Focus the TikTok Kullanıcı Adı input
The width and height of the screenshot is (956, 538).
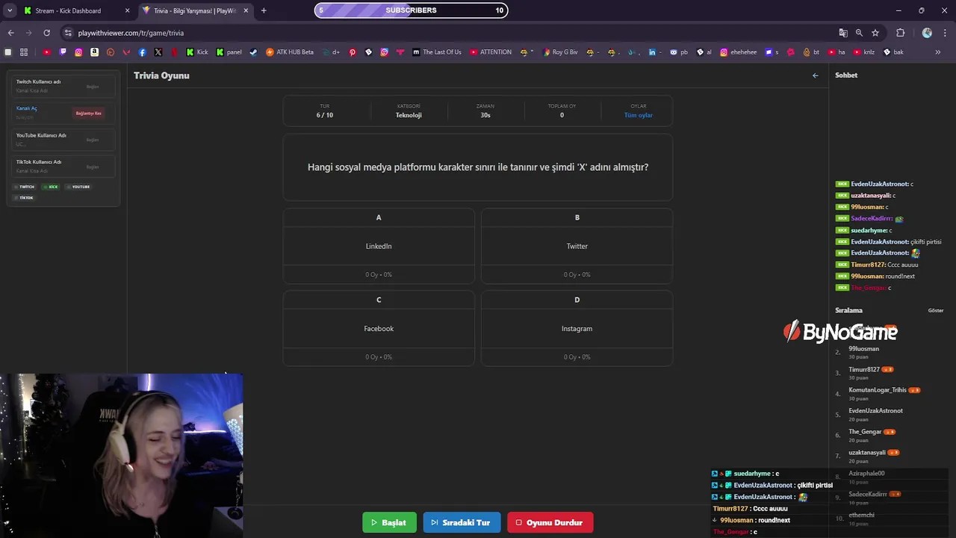[x=46, y=171]
